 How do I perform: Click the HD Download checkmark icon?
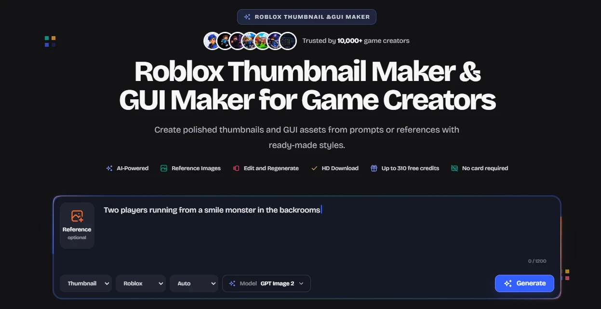coord(314,168)
